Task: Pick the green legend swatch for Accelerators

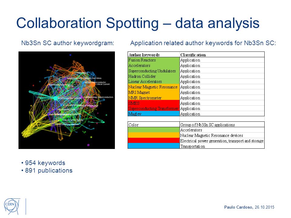Action: click(x=154, y=130)
